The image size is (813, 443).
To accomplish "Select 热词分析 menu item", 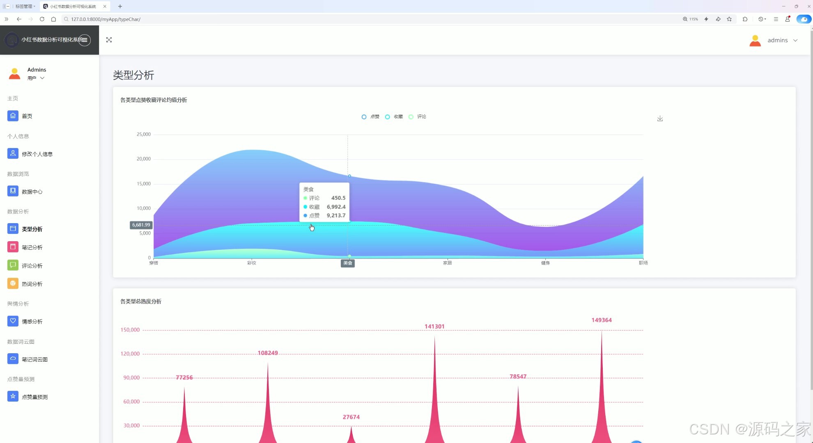I will [32, 284].
